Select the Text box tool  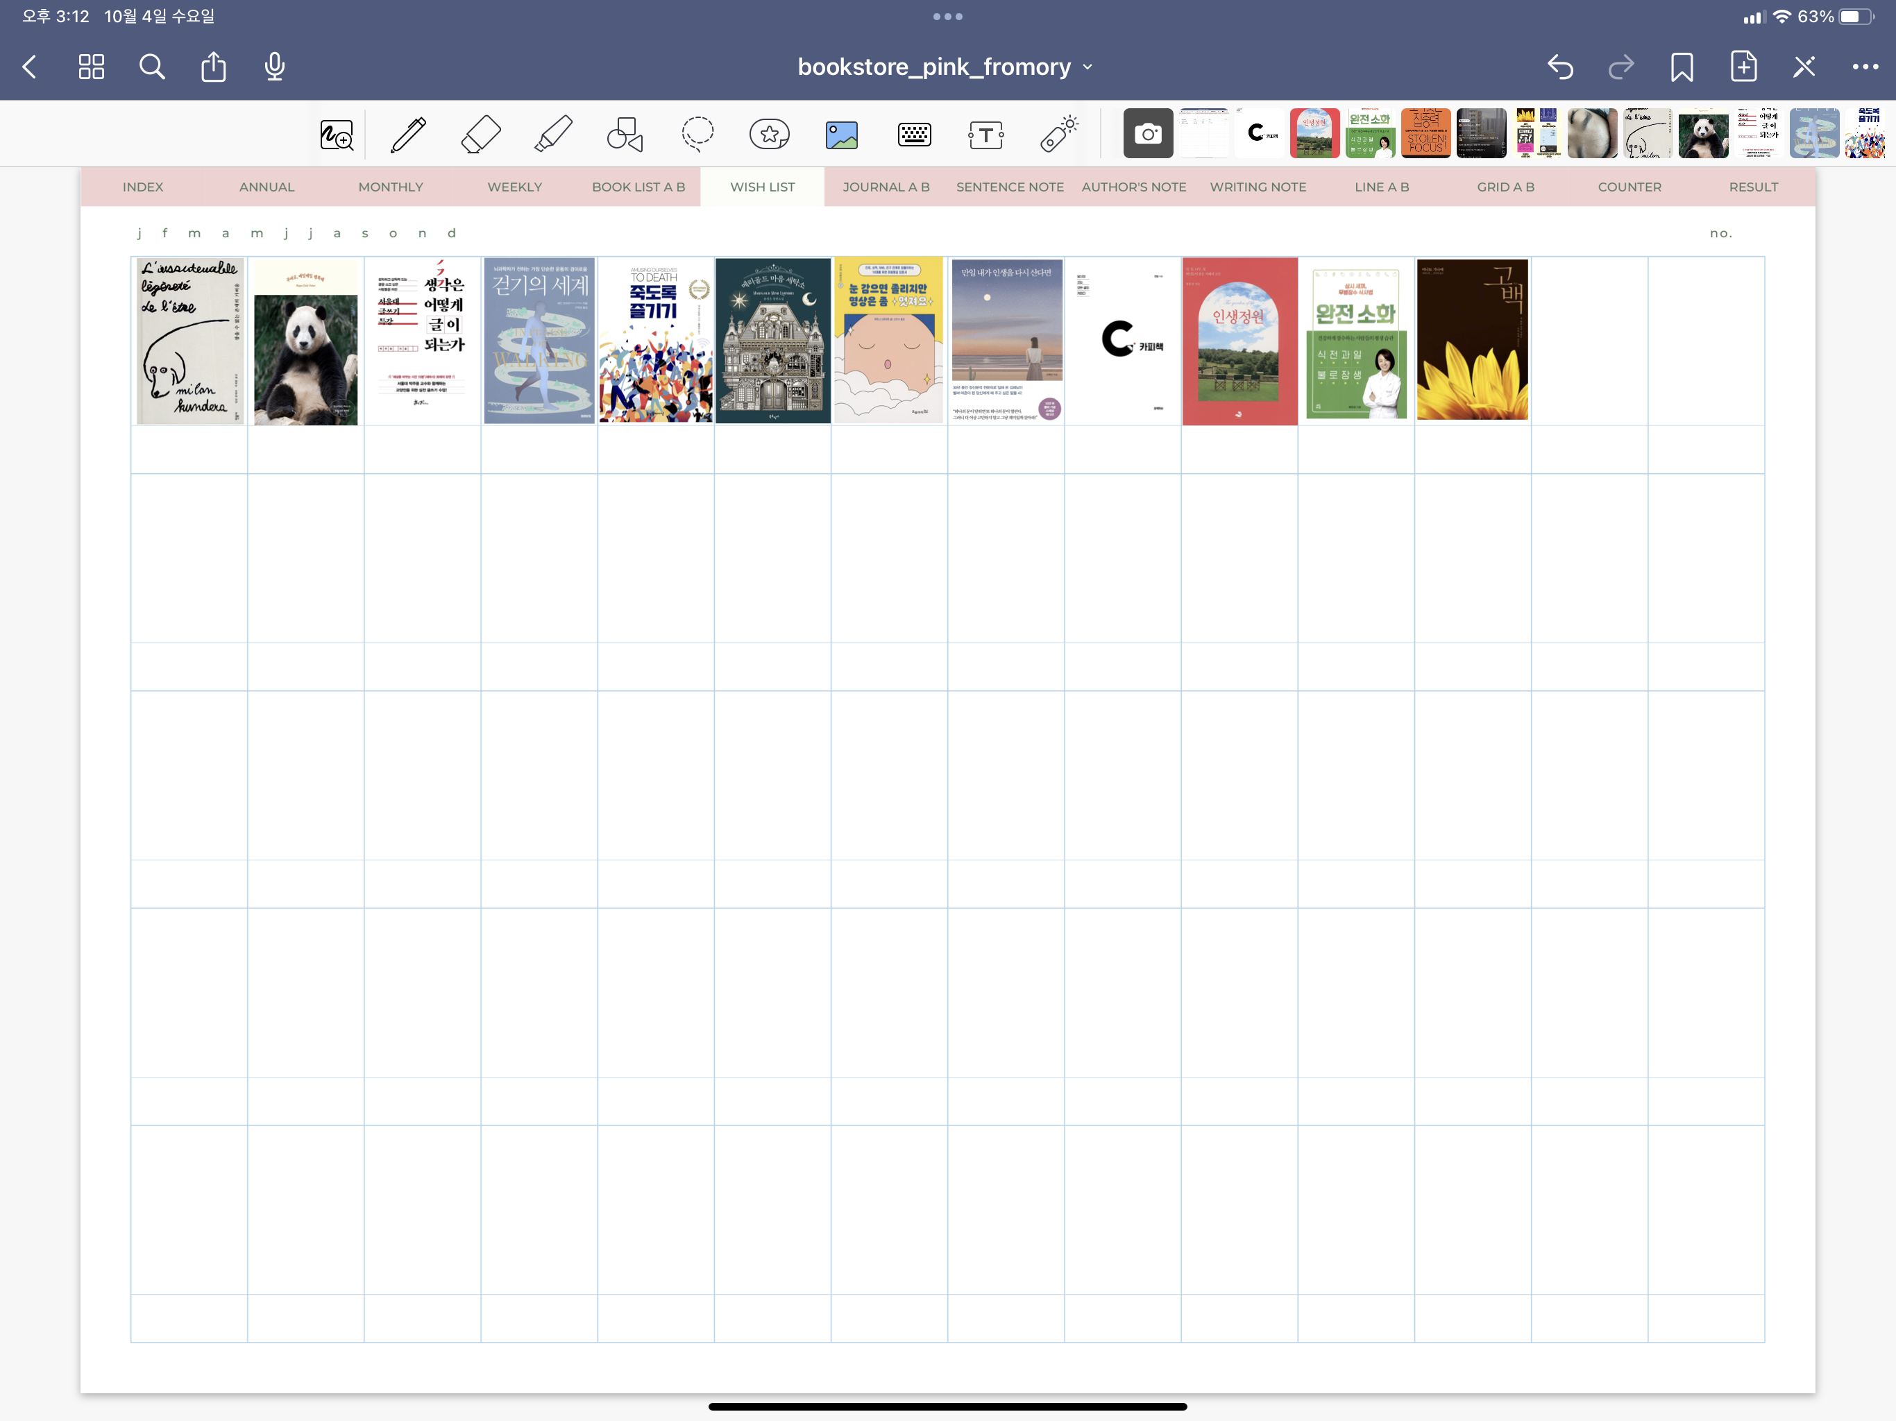pyautogui.click(x=985, y=135)
